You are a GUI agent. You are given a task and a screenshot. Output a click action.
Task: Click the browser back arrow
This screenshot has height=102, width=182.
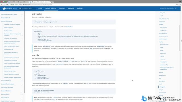[x=2, y=5]
